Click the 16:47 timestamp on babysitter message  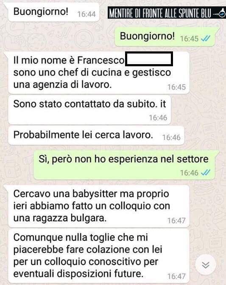(176, 221)
